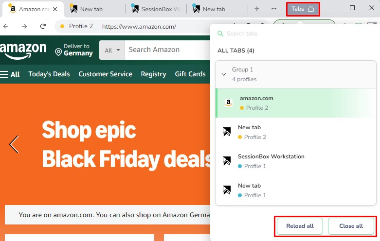Click the Reload all button
Image resolution: width=380 pixels, height=241 pixels.
[300, 226]
